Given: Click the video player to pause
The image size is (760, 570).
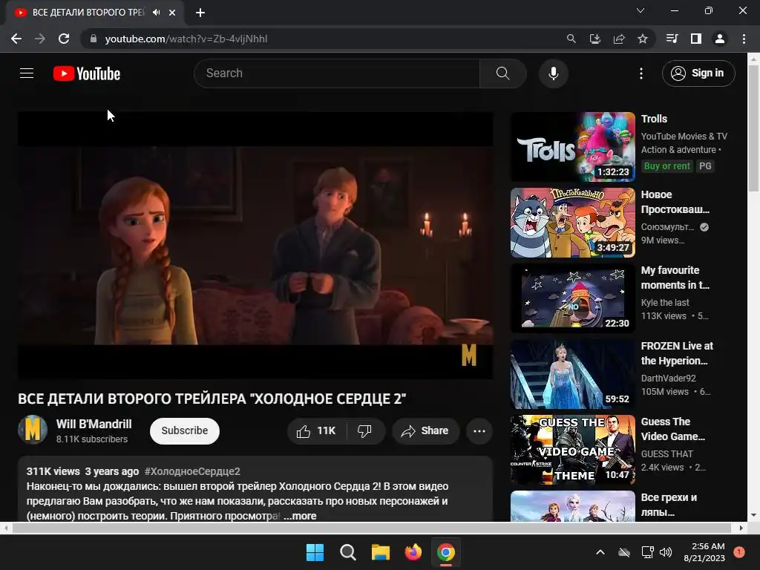Looking at the screenshot, I should [x=255, y=245].
